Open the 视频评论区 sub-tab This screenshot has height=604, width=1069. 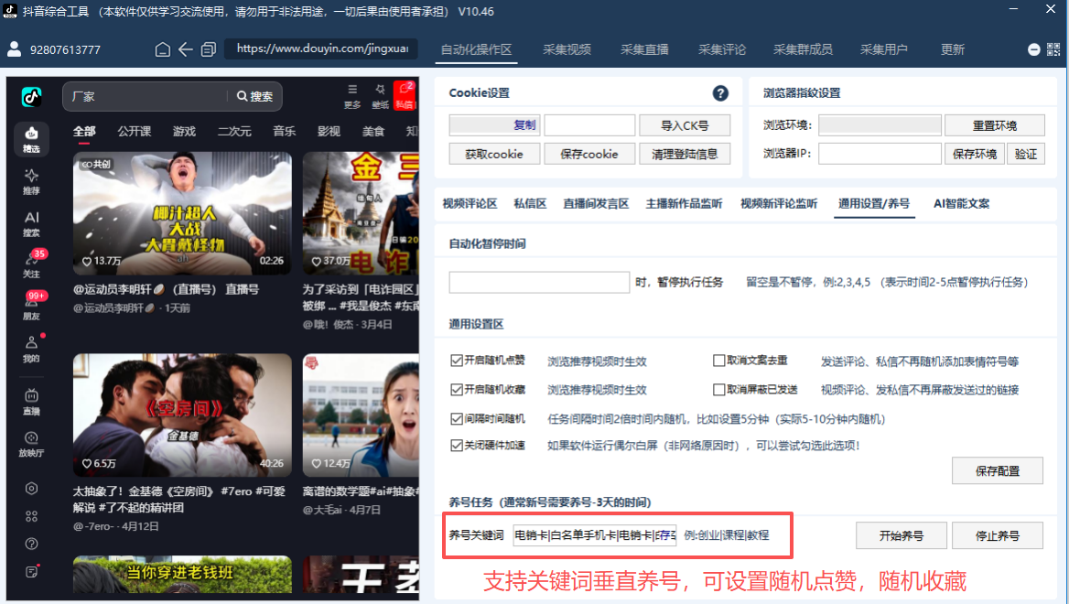click(x=470, y=204)
